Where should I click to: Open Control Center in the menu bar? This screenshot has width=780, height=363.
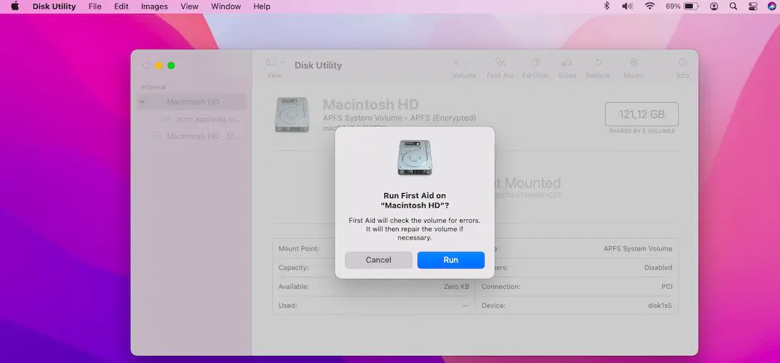tap(752, 7)
